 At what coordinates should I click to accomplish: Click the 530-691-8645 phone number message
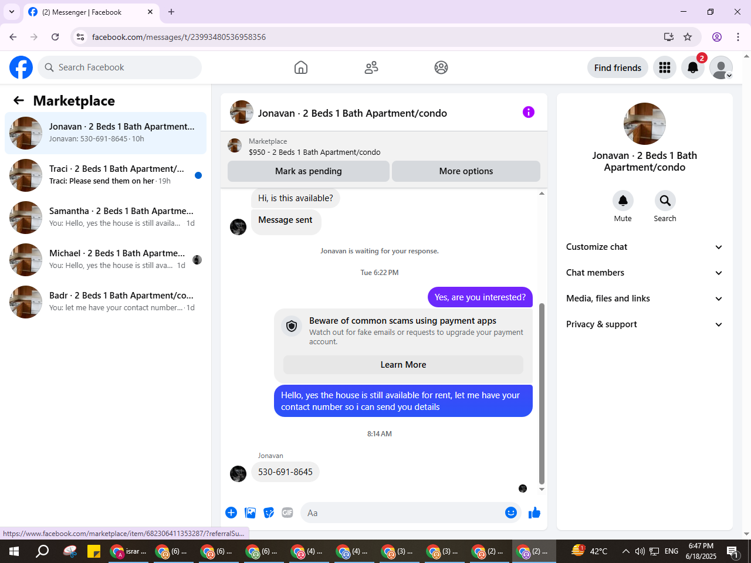tap(285, 472)
